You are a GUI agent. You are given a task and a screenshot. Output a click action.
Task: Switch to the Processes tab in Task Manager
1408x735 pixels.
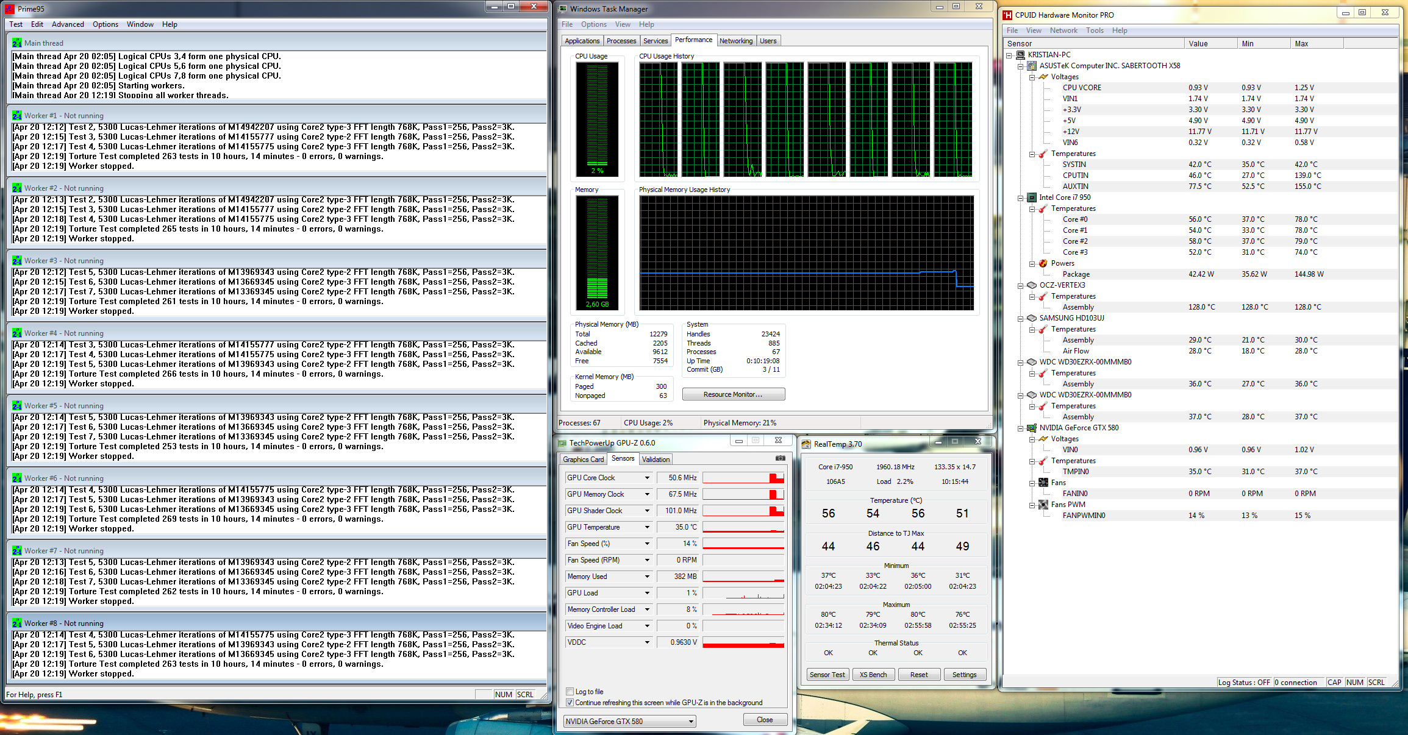(621, 41)
